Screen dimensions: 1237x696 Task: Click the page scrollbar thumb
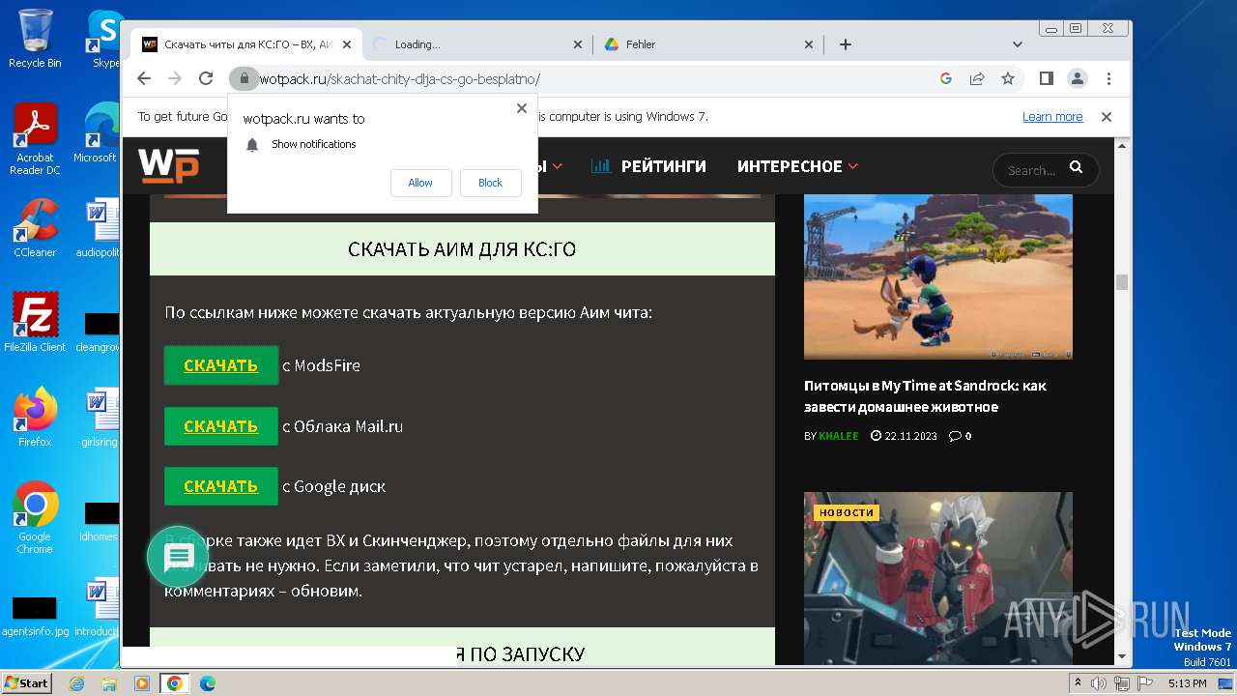1122,281
